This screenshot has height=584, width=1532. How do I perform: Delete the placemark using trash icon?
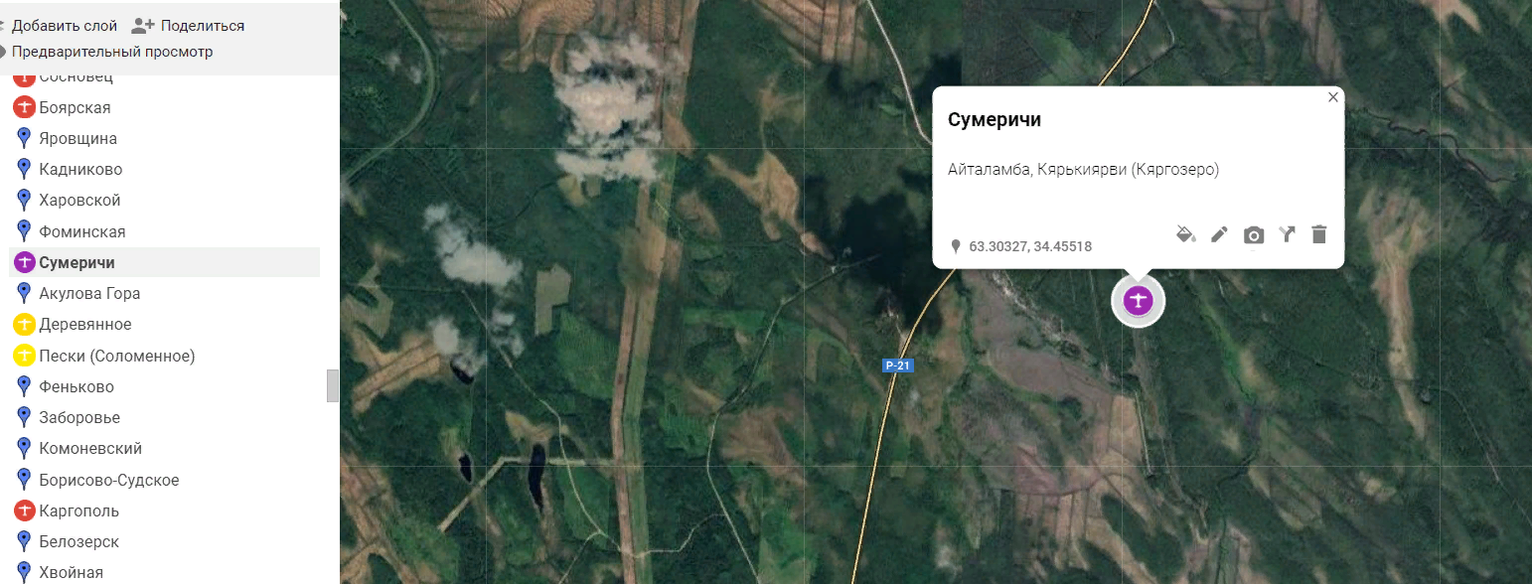1319,234
